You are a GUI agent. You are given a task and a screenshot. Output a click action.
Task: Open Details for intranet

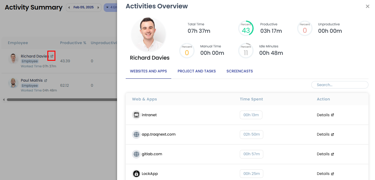tap(323, 115)
